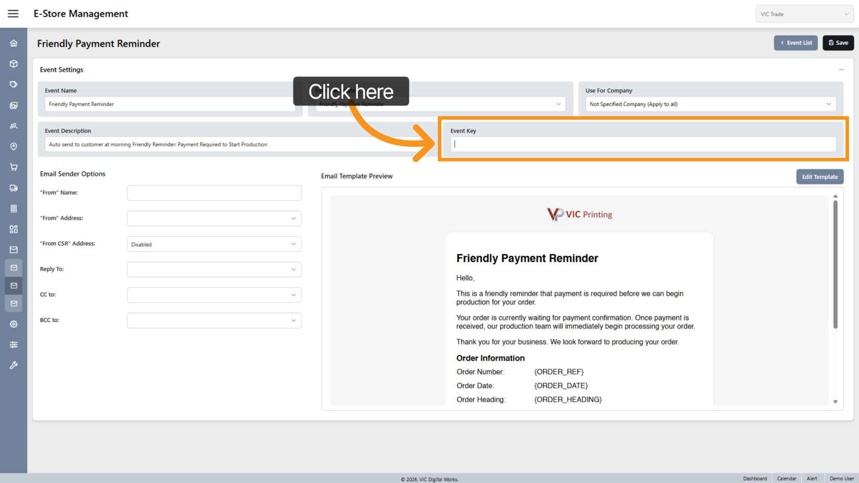Open the hamburger menu

[13, 14]
